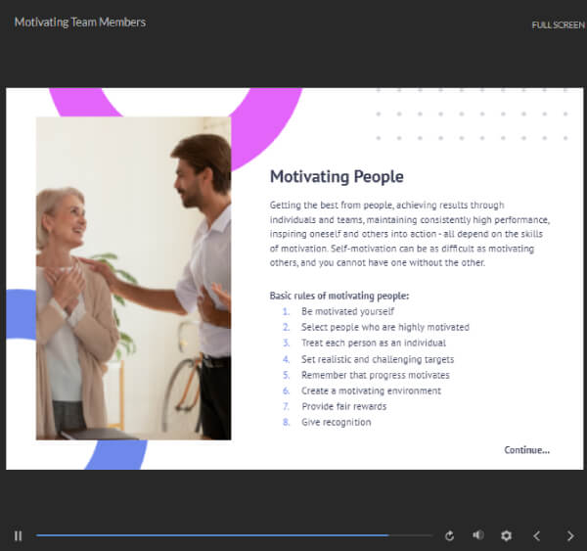Open the player settings gear
Viewport: 587px width, 551px height.
pyautogui.click(x=506, y=535)
